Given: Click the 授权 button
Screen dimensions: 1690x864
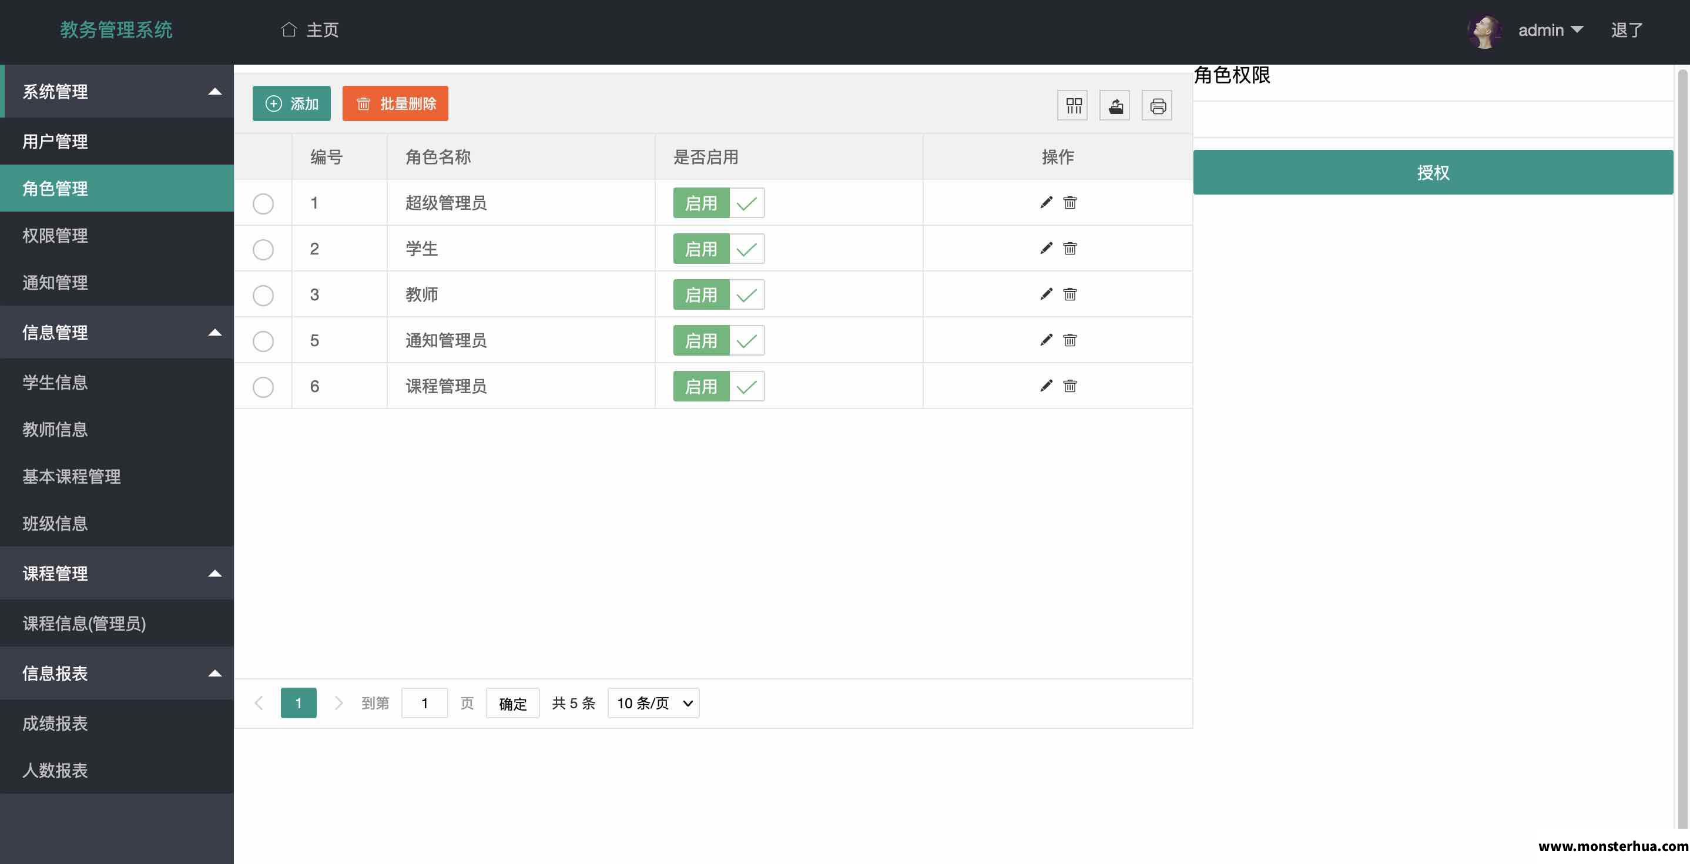Looking at the screenshot, I should click(1433, 173).
